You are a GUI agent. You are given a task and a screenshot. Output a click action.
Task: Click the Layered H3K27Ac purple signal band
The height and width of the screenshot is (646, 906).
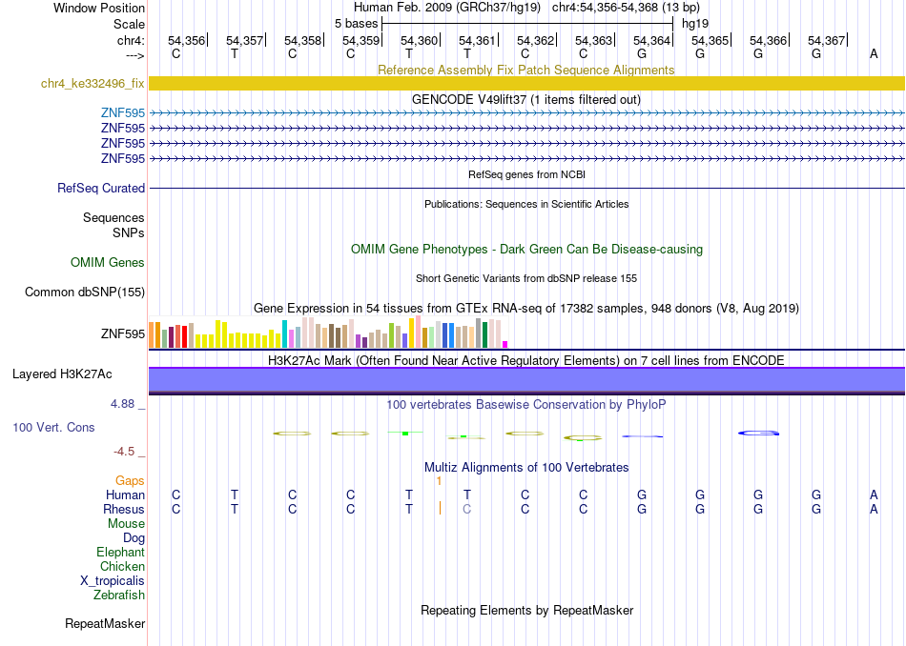click(526, 381)
